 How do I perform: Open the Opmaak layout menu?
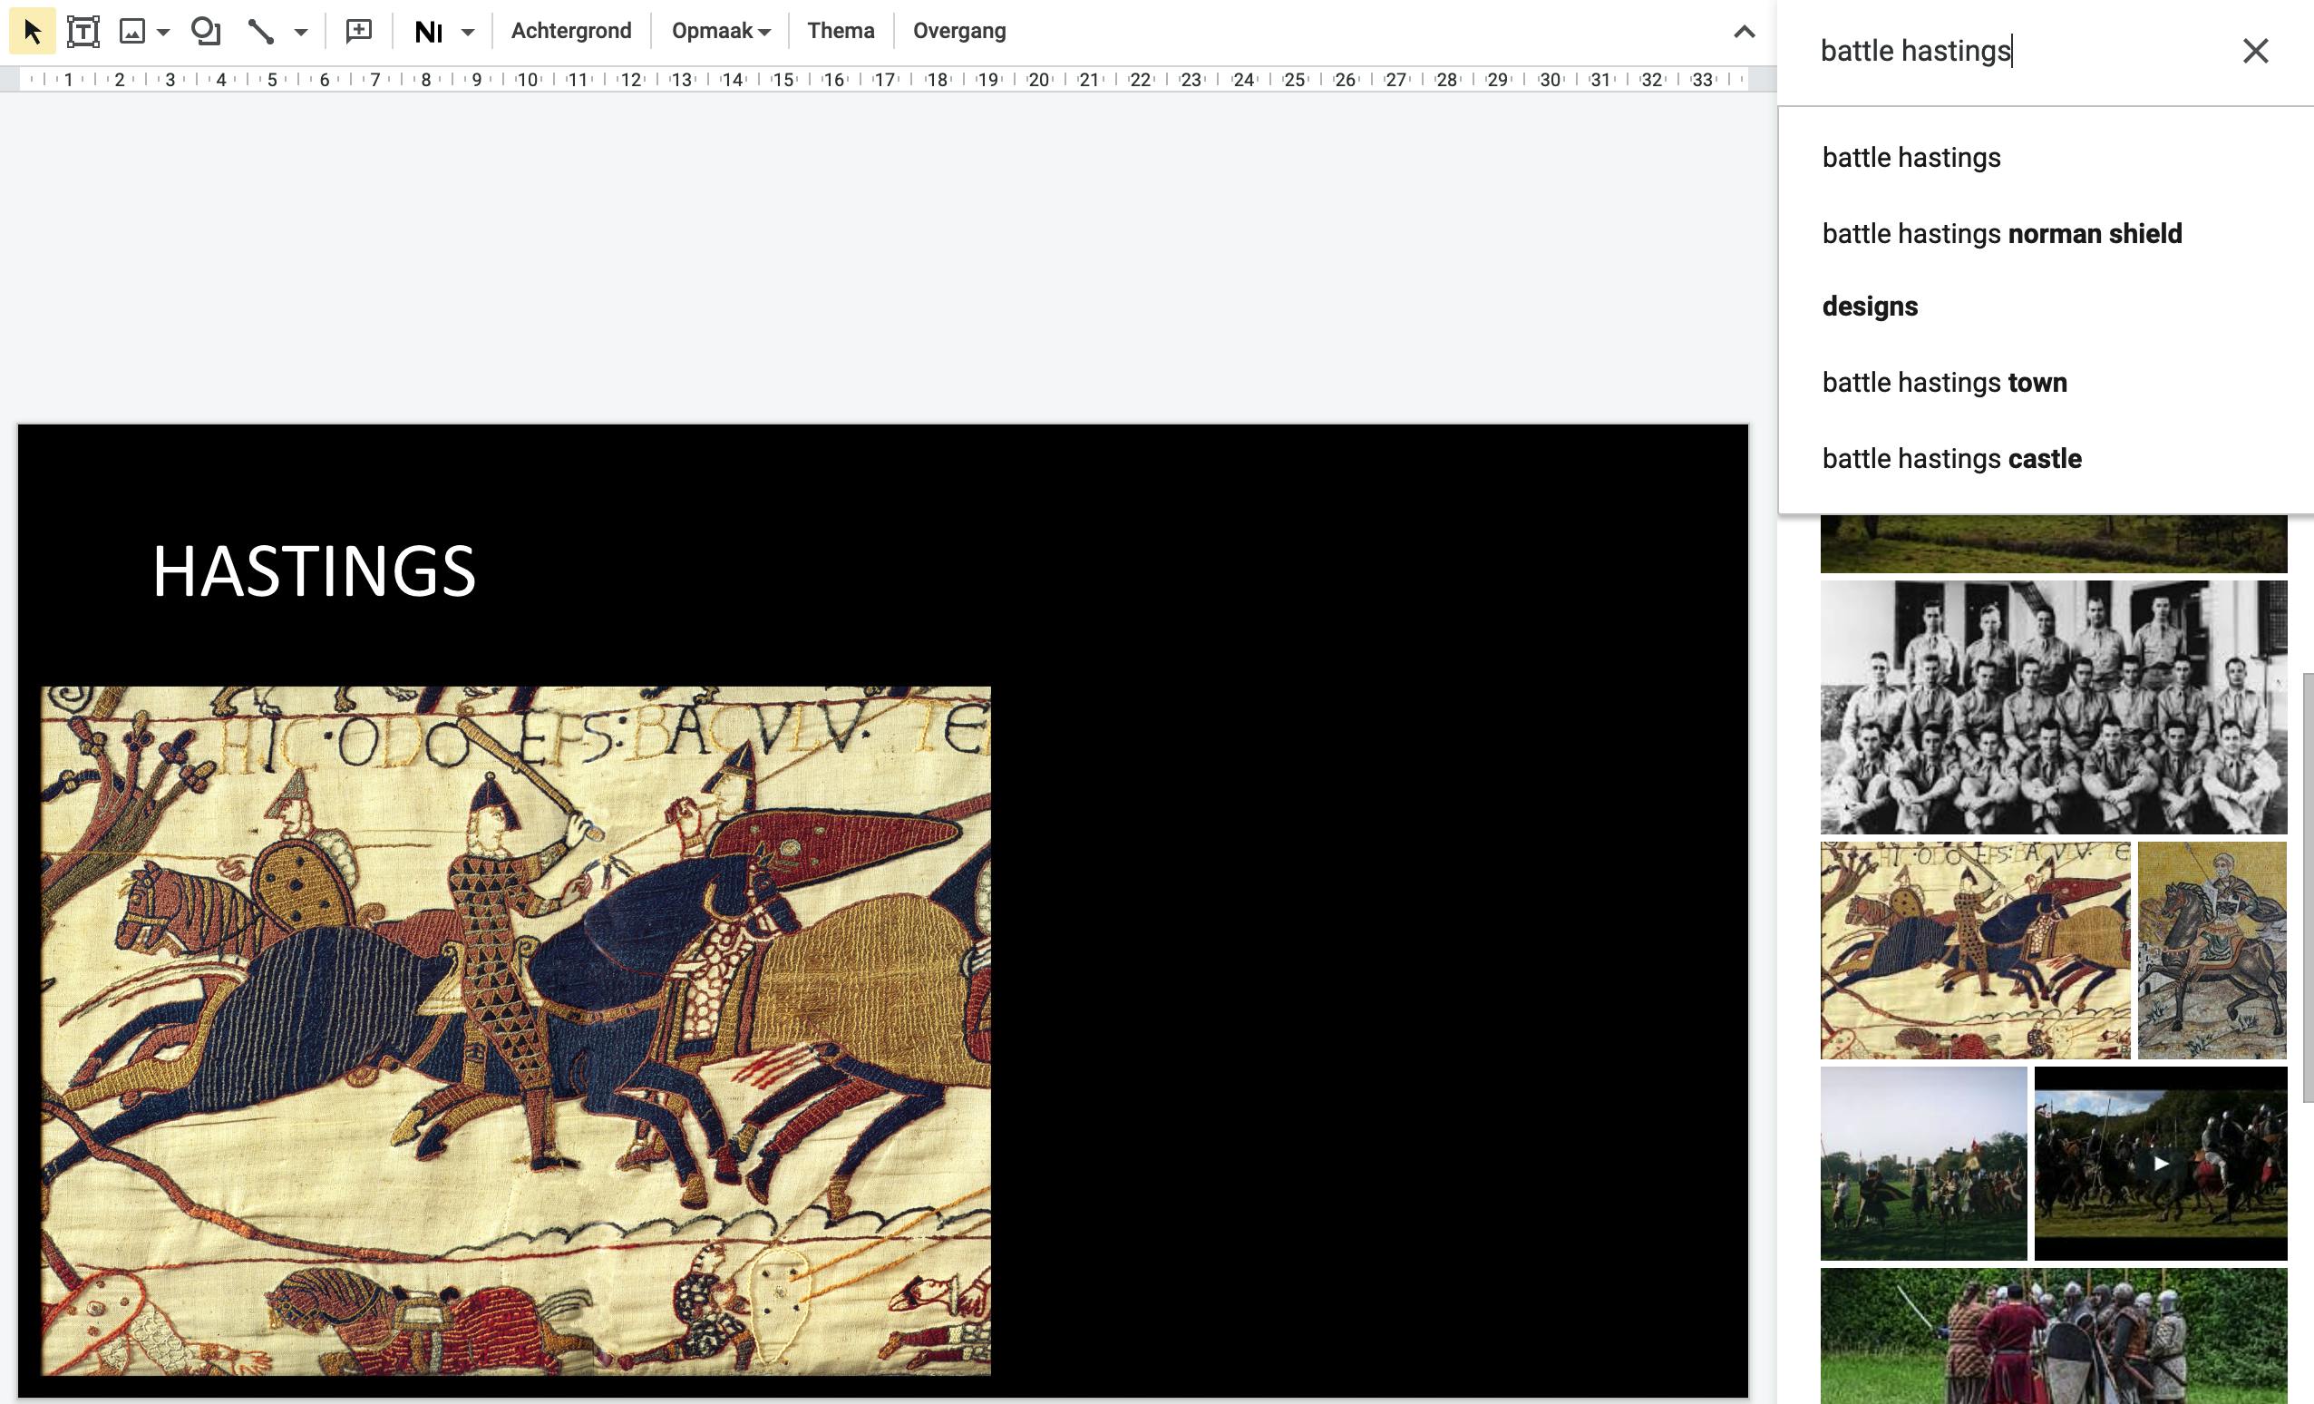click(720, 31)
